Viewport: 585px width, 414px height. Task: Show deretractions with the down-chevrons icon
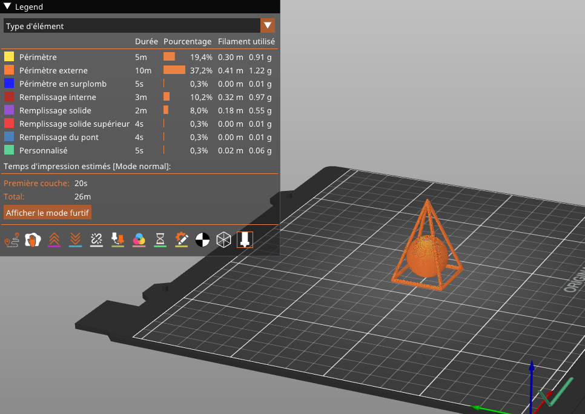point(76,240)
